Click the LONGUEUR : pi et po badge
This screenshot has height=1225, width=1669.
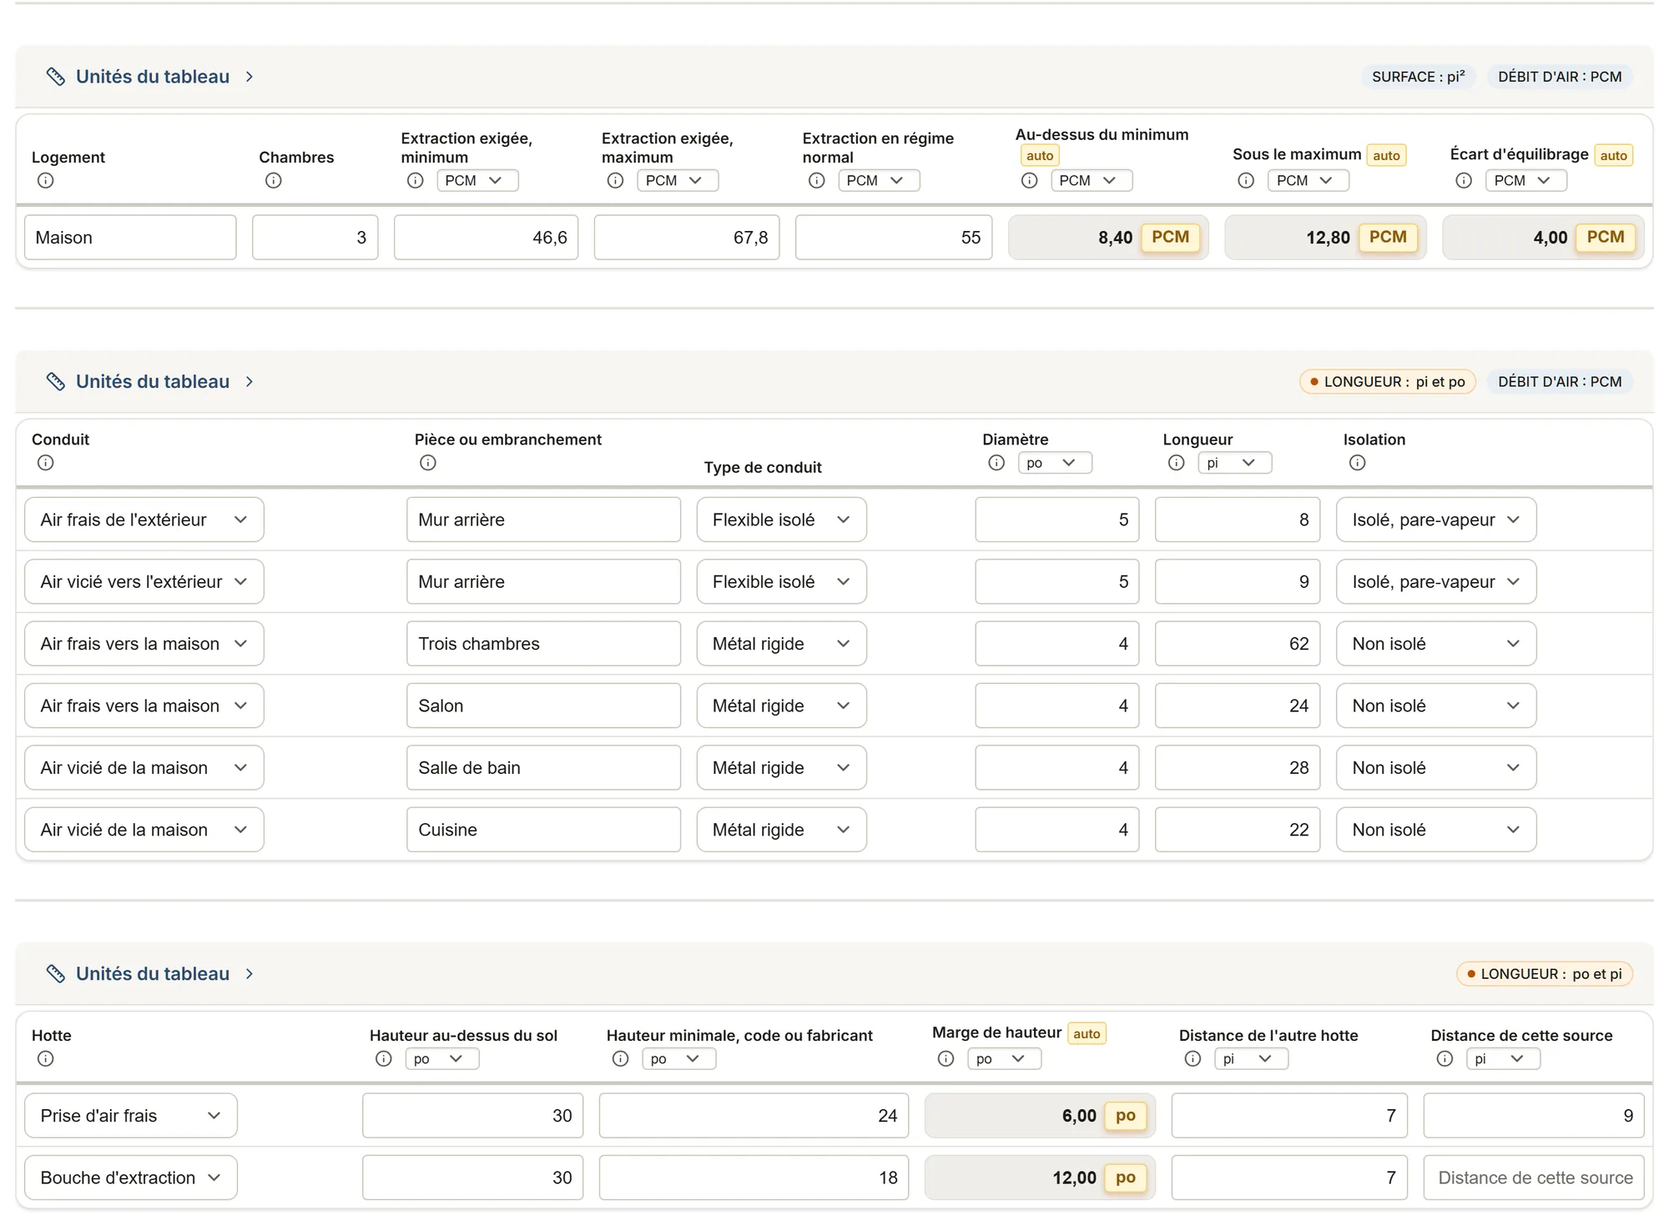[1387, 381]
